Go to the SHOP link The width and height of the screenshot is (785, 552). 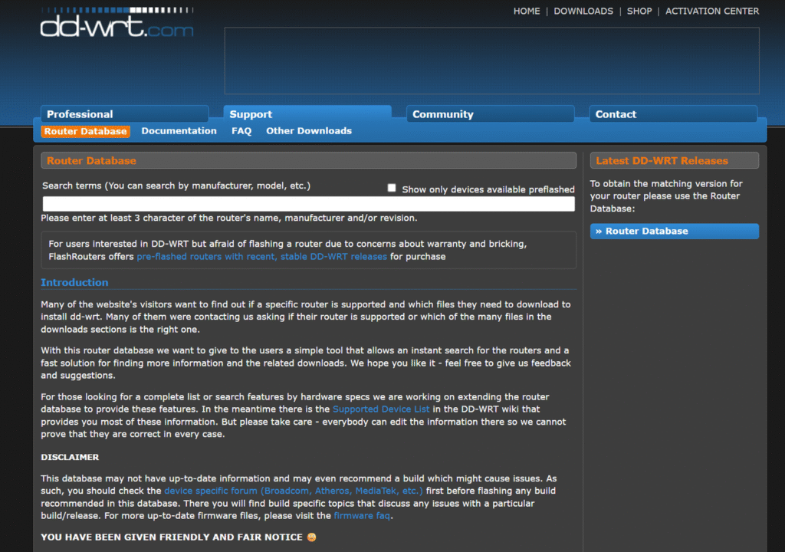(x=639, y=11)
